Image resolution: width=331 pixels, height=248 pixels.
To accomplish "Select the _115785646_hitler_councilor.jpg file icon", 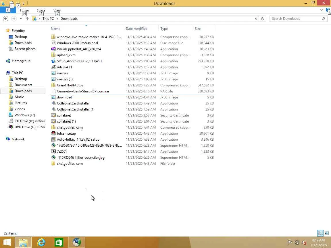I will point(53,158).
